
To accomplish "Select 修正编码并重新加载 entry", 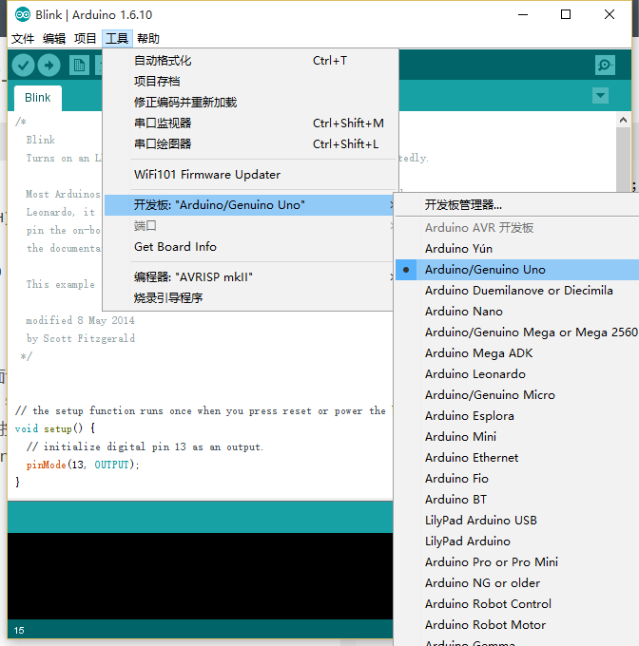I will 249,103.
